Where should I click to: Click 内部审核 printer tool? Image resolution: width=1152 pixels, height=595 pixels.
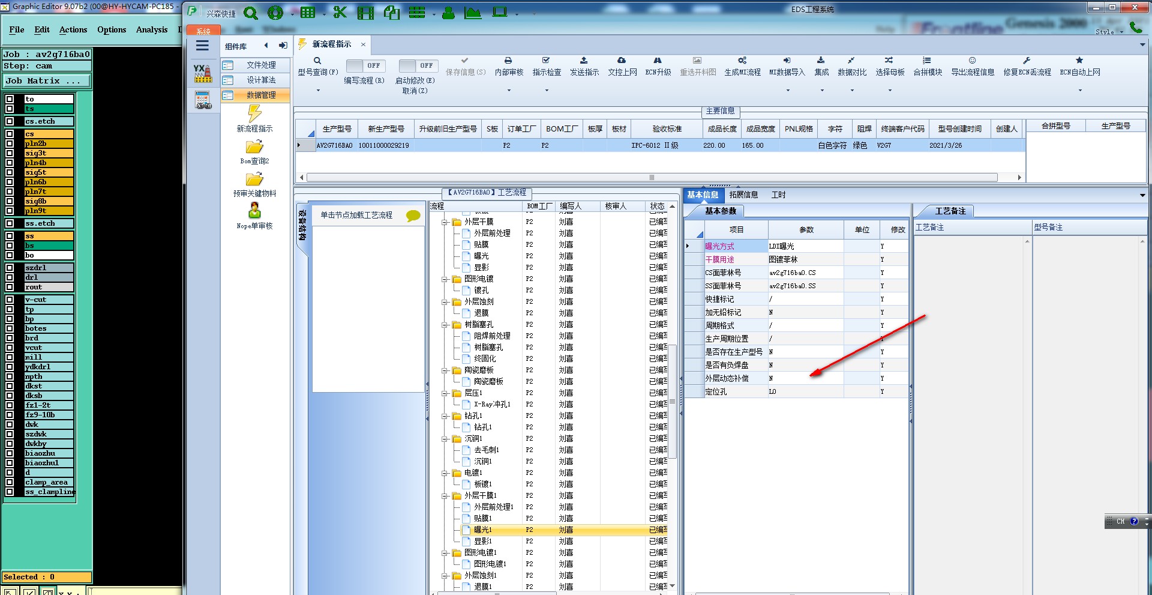[509, 66]
